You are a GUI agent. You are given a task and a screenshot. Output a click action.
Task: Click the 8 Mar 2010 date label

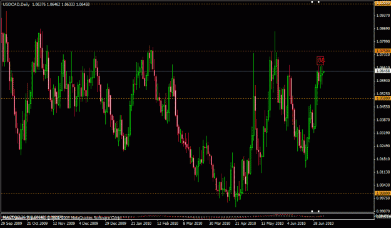tap(193, 223)
